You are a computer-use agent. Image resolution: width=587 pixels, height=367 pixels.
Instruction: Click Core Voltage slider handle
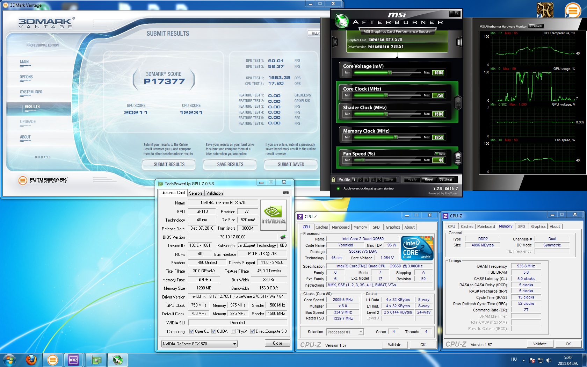[390, 73]
